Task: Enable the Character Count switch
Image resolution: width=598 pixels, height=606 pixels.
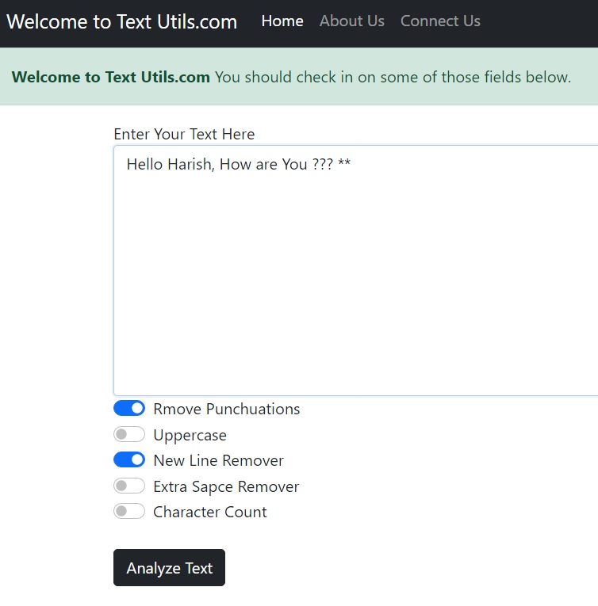Action: coord(129,512)
